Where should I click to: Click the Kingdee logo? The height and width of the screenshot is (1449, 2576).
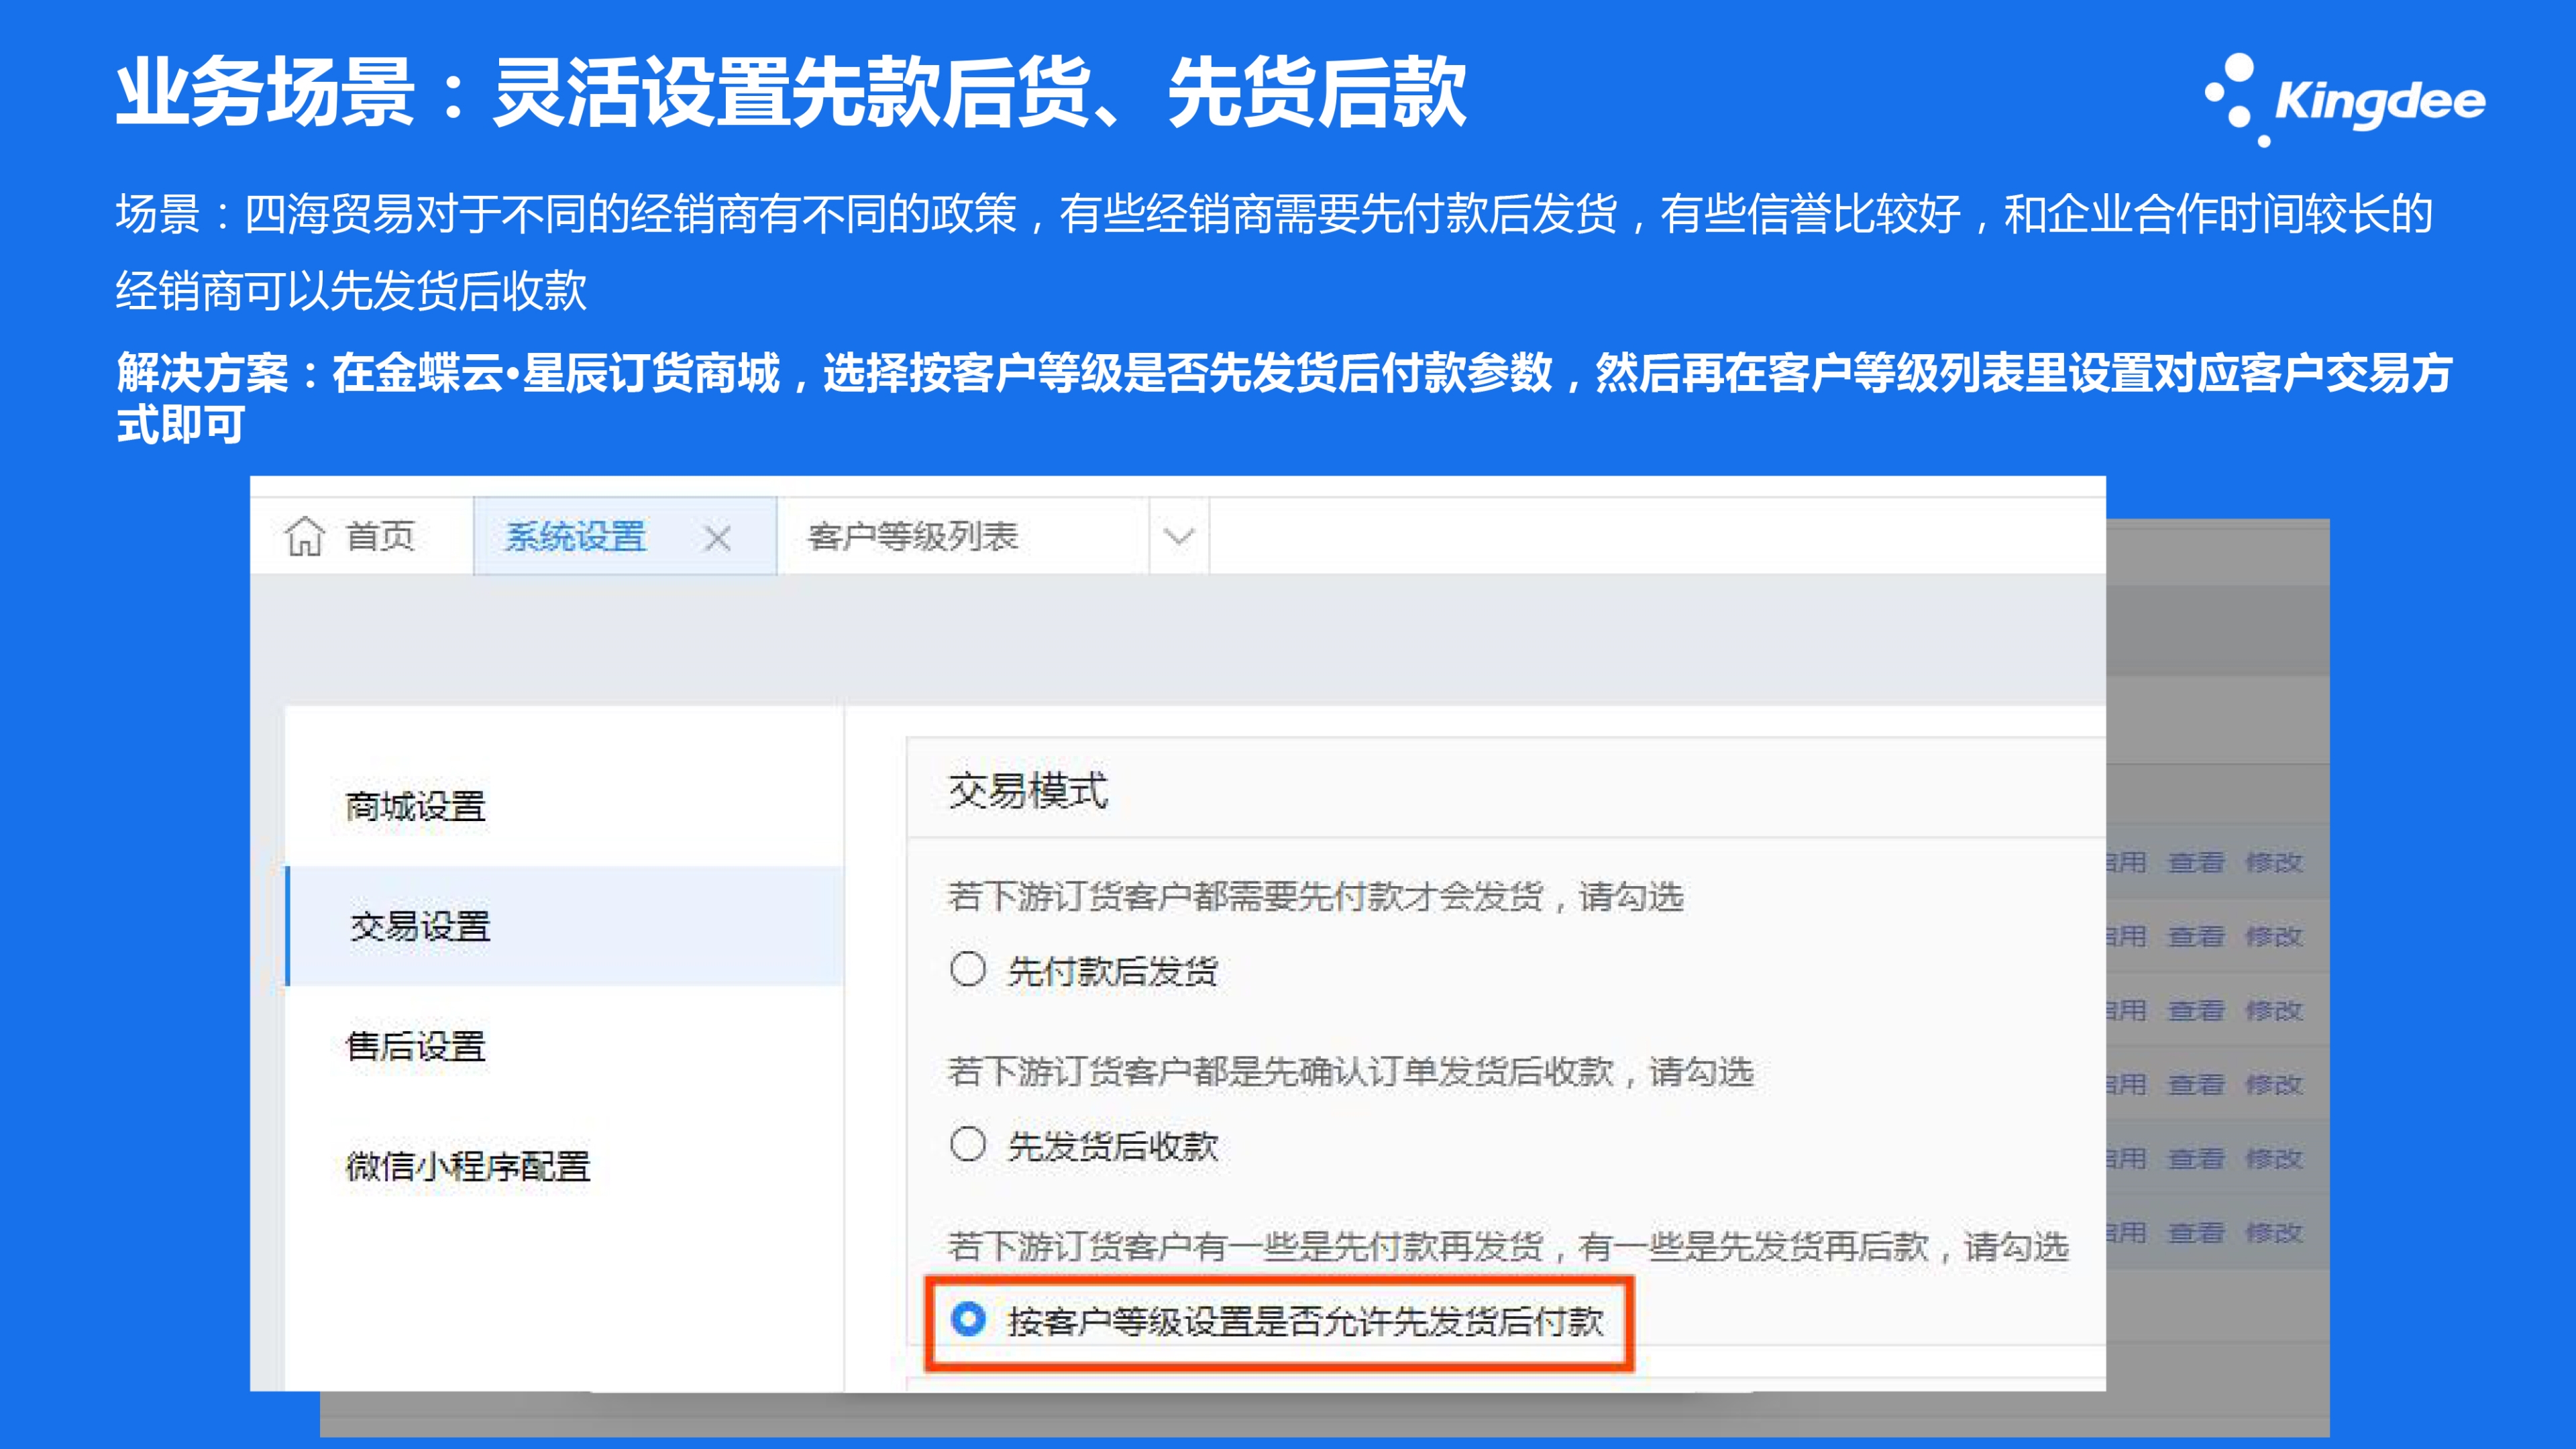coord(2345,100)
